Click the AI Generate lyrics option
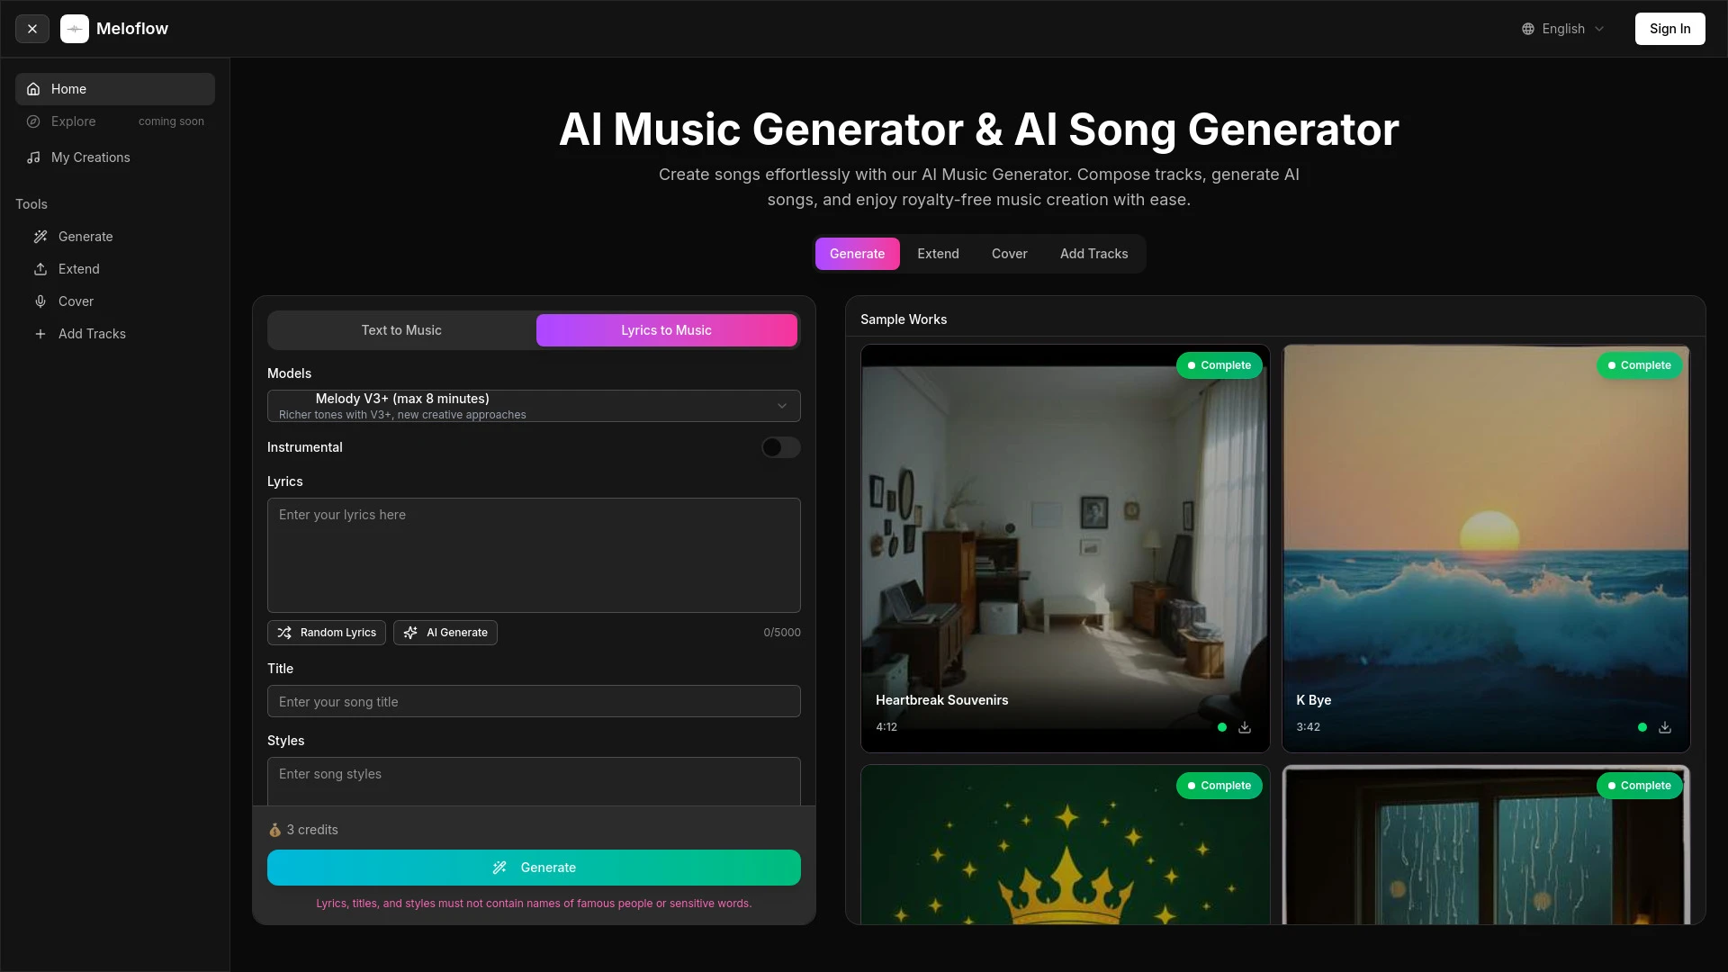Screen dimensions: 1728x972 pos(445,632)
